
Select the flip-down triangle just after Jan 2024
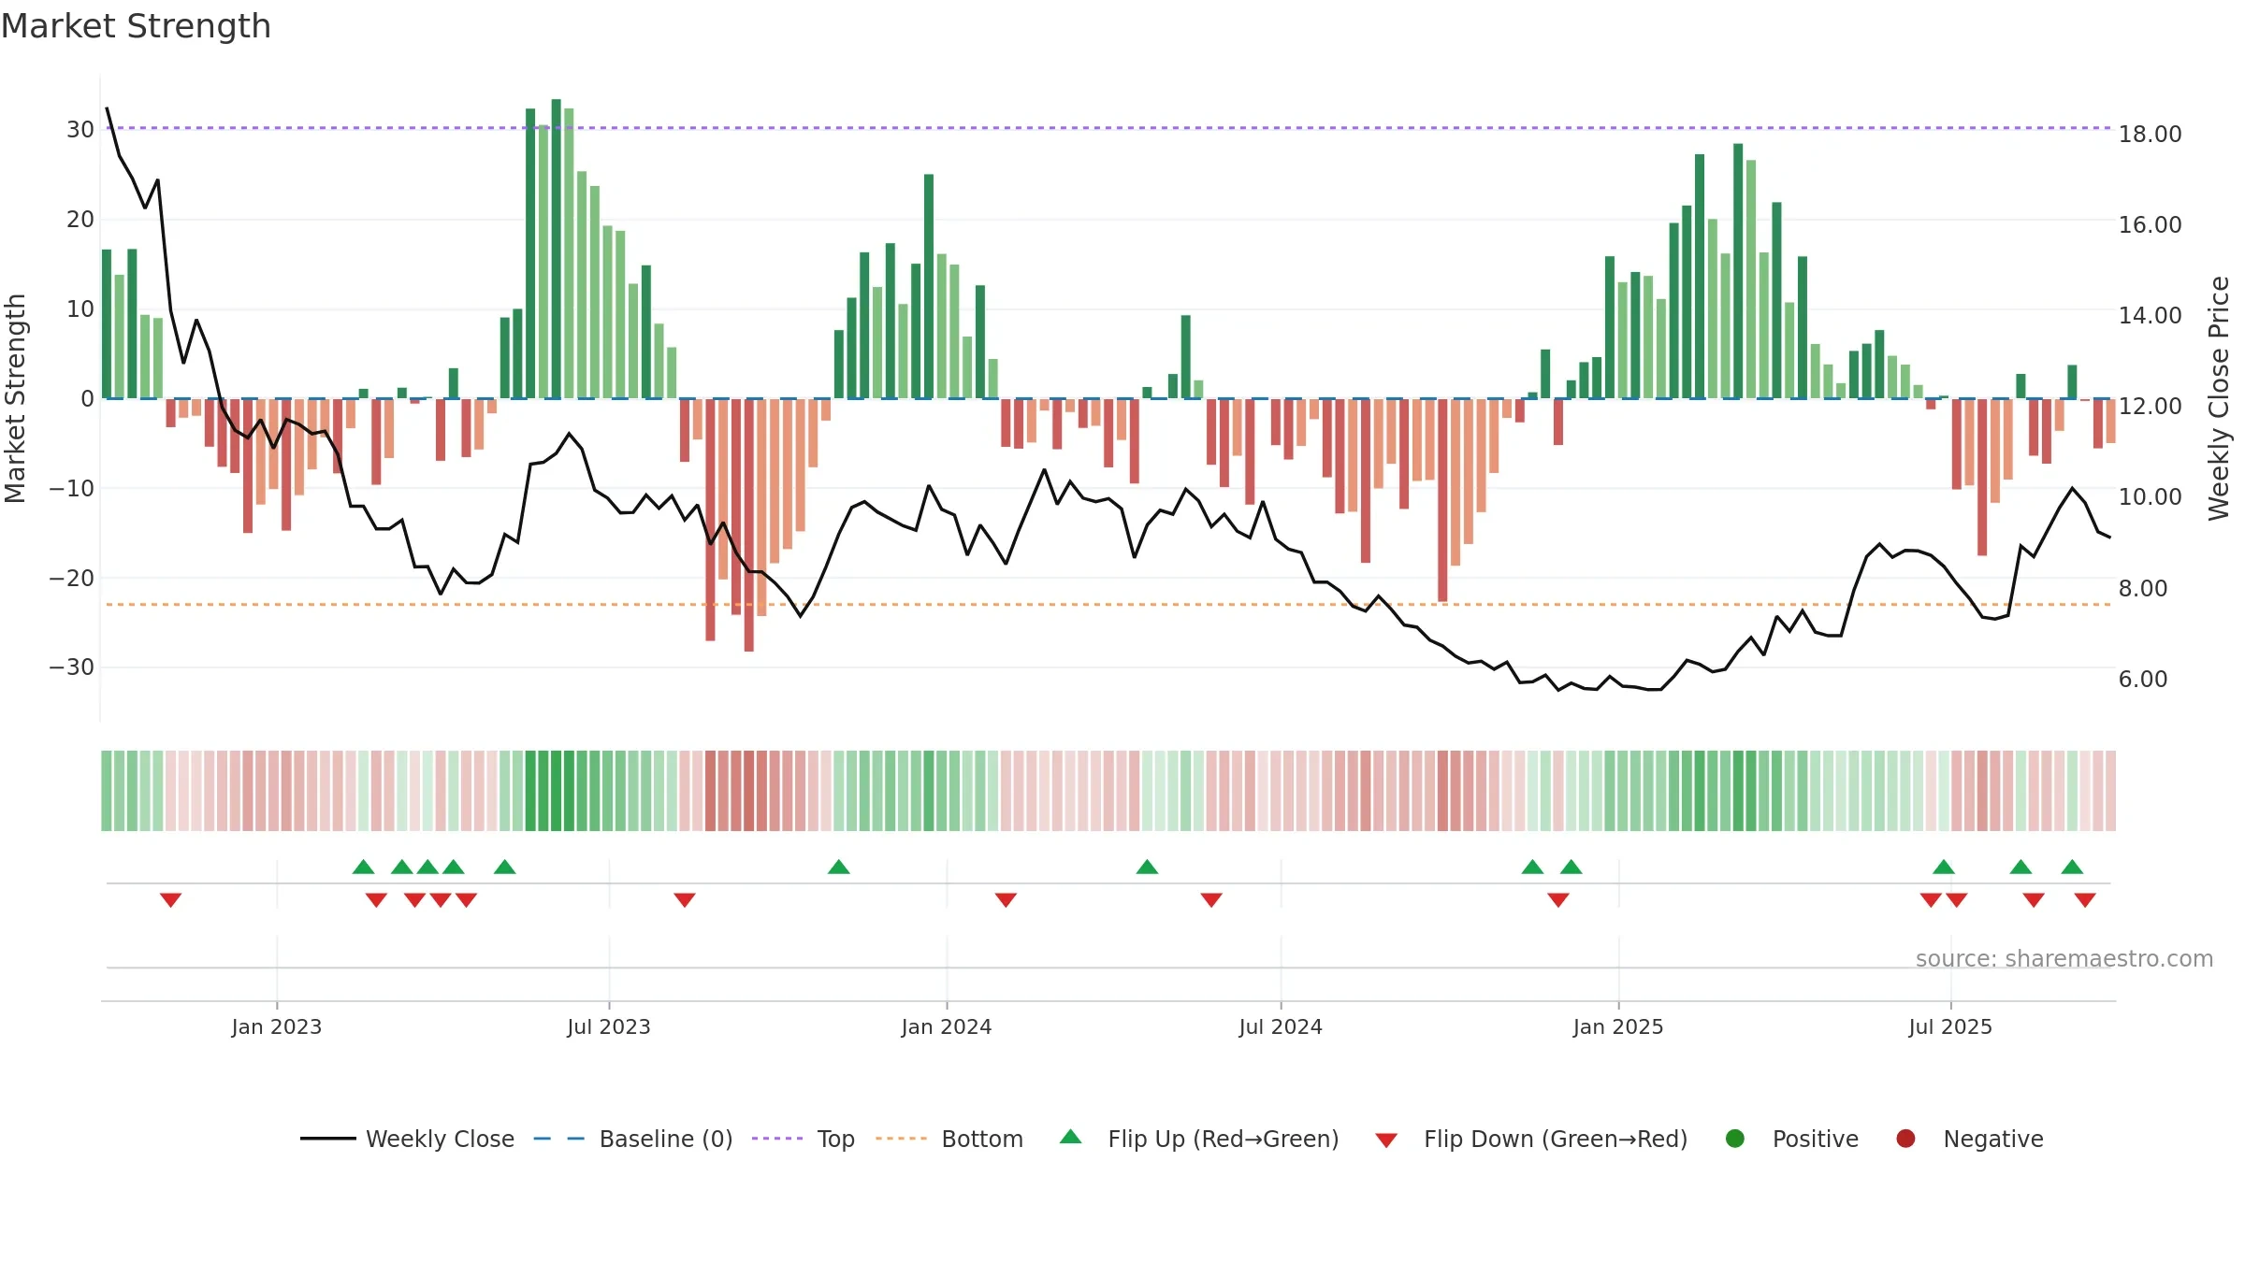[1006, 900]
